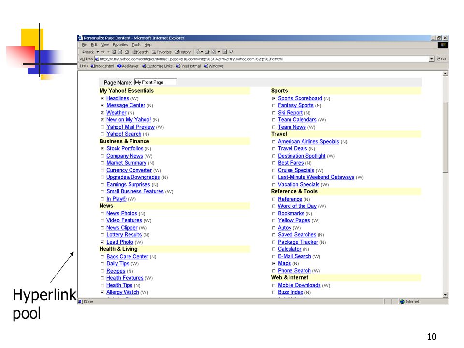
Task: Check the Fantasy Sports checkbox
Action: coord(274,105)
